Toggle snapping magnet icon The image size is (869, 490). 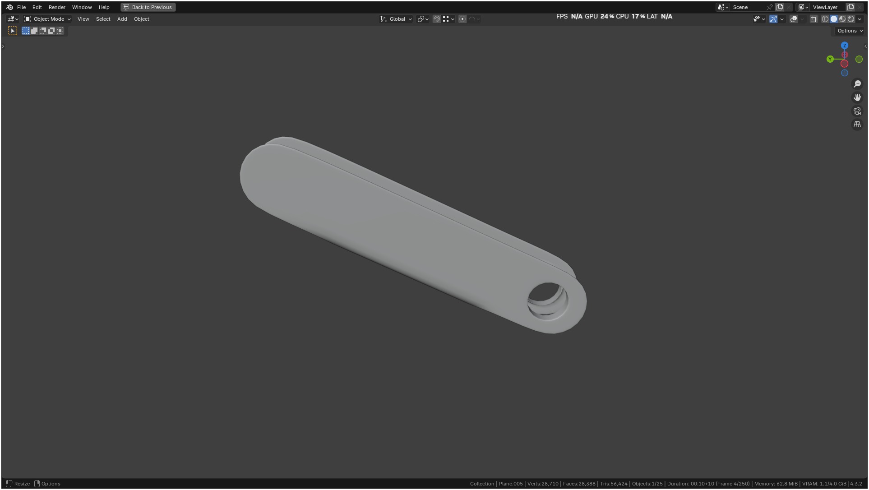436,19
